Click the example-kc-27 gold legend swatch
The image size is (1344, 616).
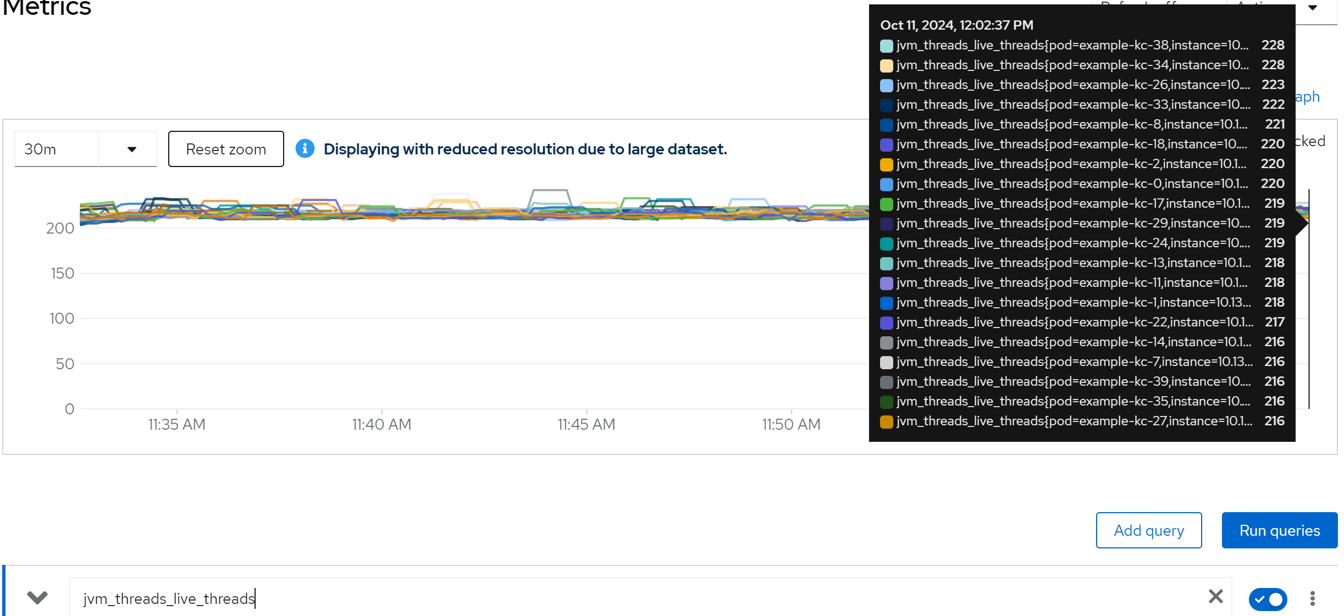pyautogui.click(x=886, y=421)
